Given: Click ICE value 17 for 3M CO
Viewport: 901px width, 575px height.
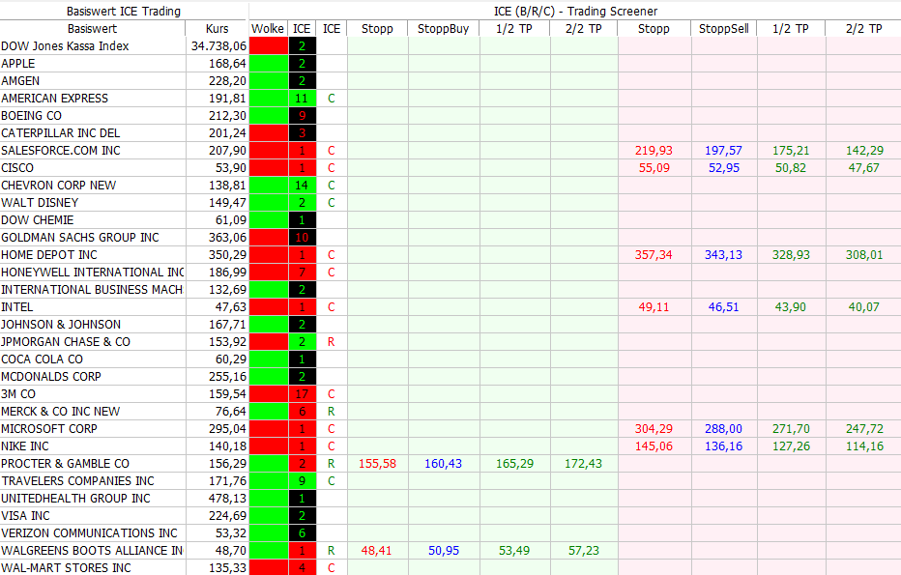Looking at the screenshot, I should click(302, 394).
